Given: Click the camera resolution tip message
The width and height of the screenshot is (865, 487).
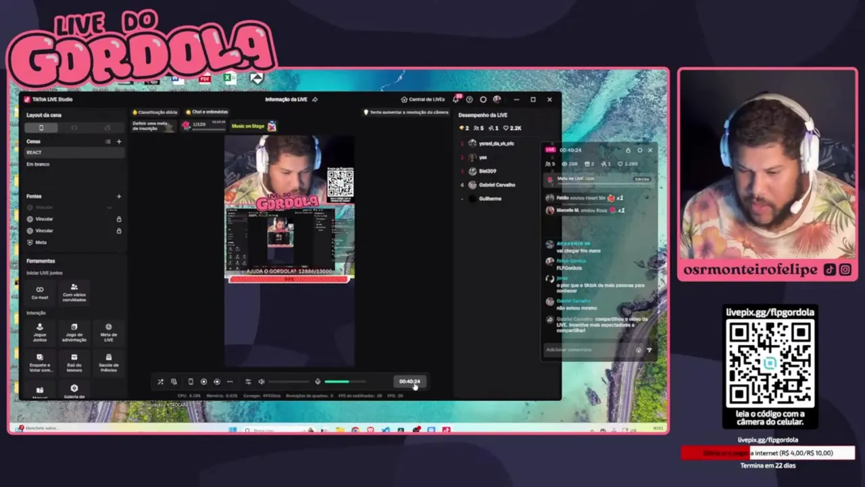Looking at the screenshot, I should pos(406,112).
